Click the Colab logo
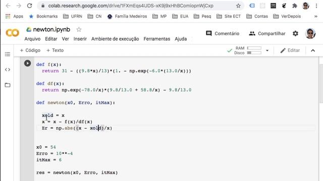This screenshot has width=323, height=181. [x=12, y=33]
